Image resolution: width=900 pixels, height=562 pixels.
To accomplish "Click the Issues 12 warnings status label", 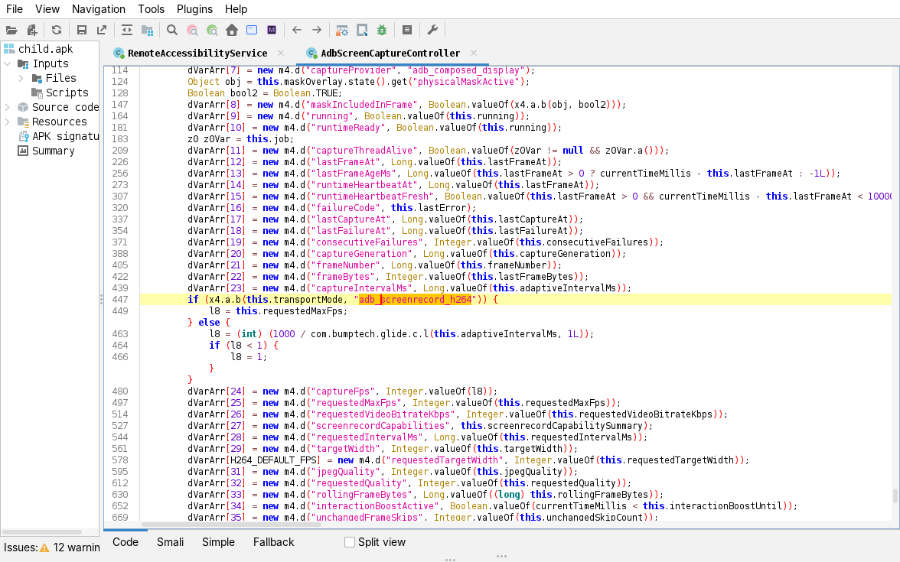I will pyautogui.click(x=52, y=547).
